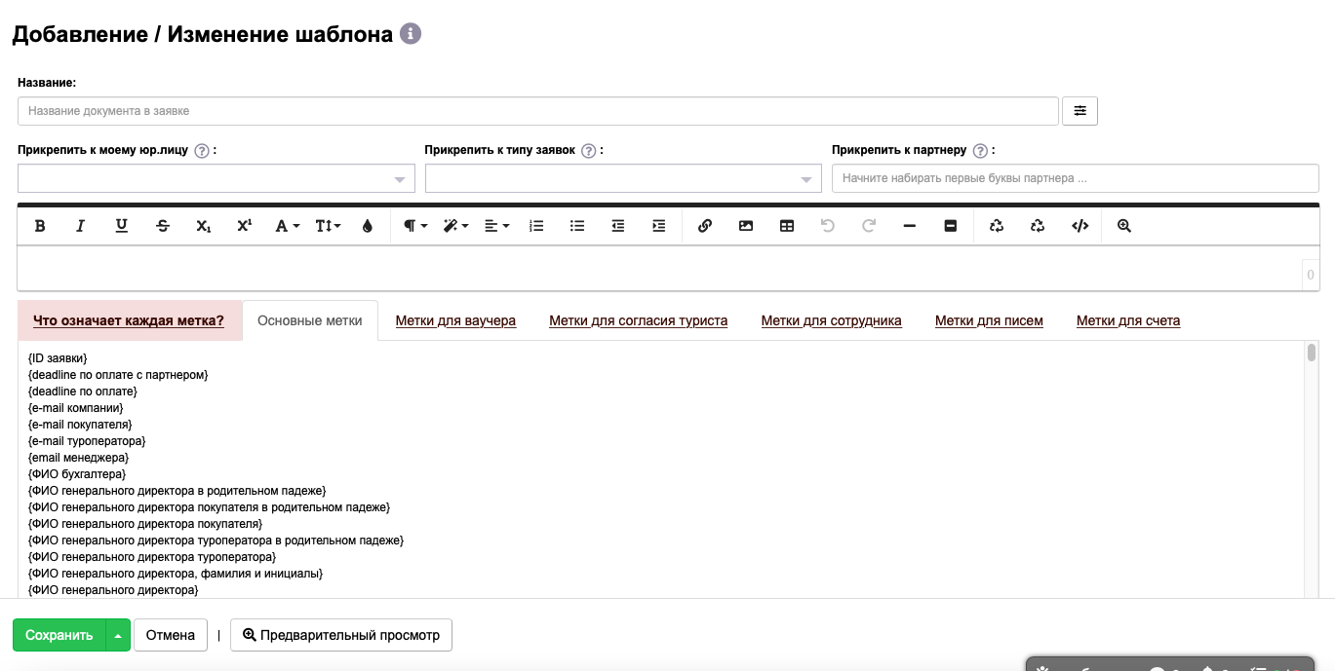Click the redo arrow
1335x671 pixels.
[869, 226]
